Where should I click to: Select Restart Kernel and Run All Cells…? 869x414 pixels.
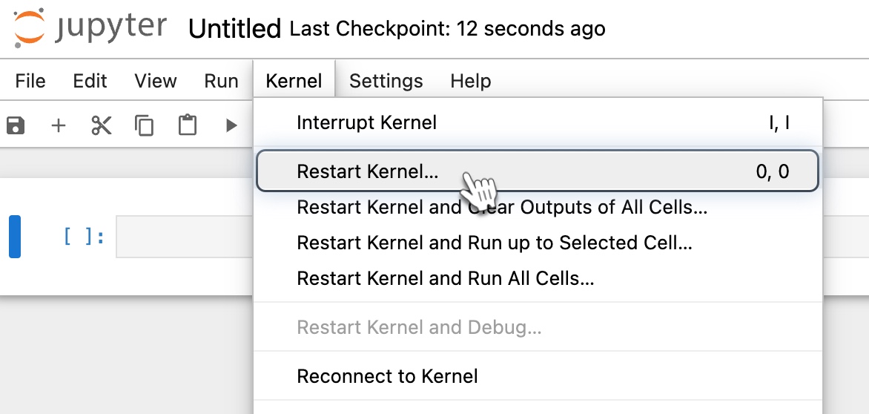pyautogui.click(x=538, y=277)
